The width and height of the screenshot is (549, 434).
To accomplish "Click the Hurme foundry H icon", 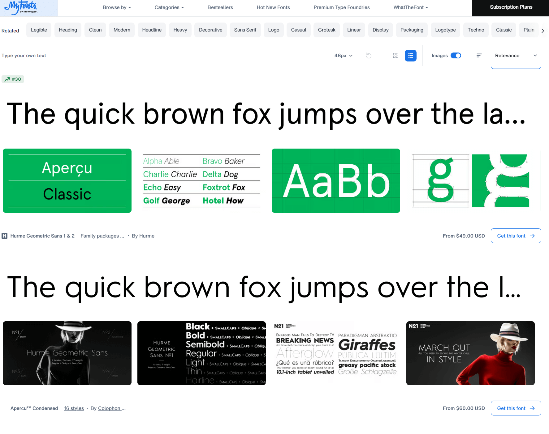I will pos(5,236).
